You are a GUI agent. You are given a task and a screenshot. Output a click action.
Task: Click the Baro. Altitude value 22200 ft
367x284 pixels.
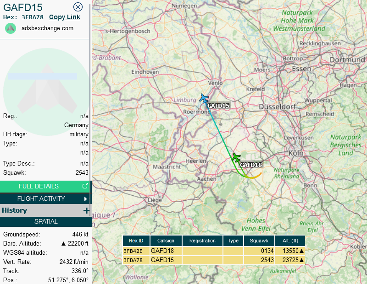point(75,243)
